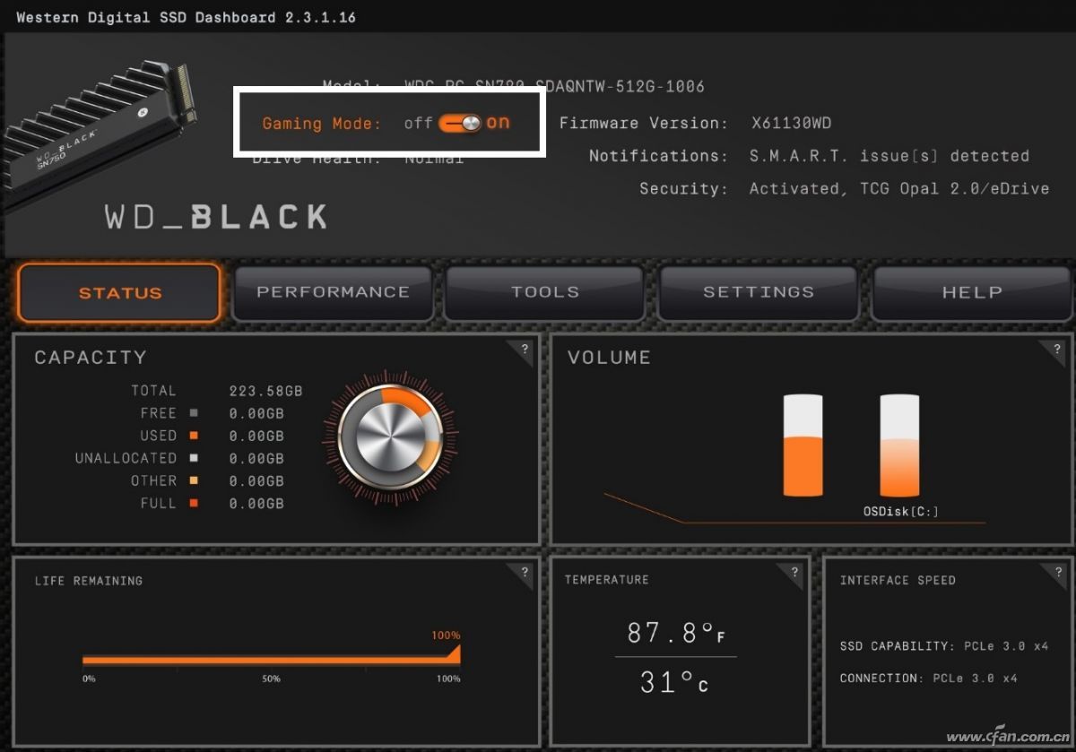Click the firmware version X61130WD
Image resolution: width=1076 pixels, height=752 pixels.
pyautogui.click(x=792, y=123)
